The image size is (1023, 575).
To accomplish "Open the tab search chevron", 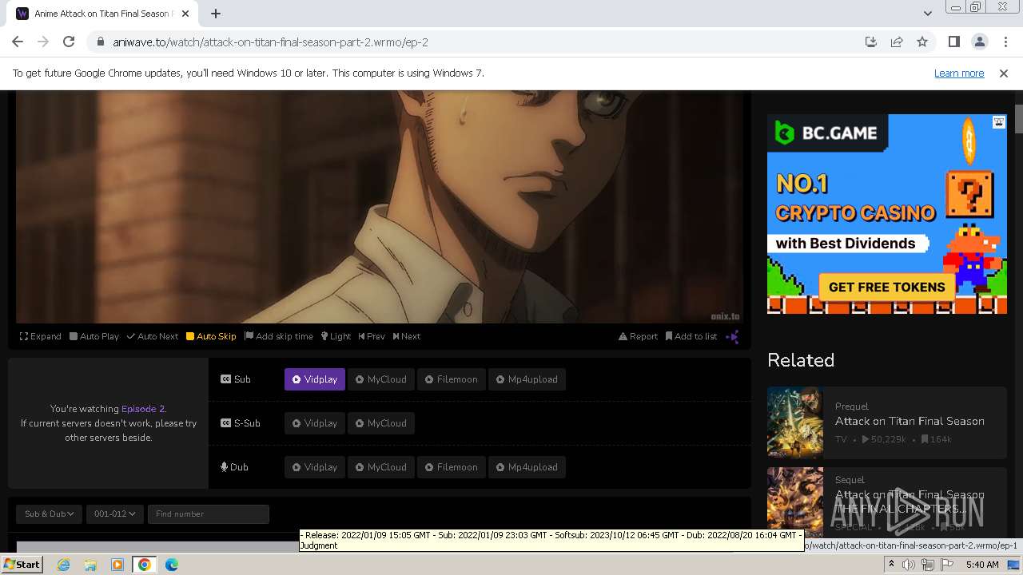I will 927,14.
